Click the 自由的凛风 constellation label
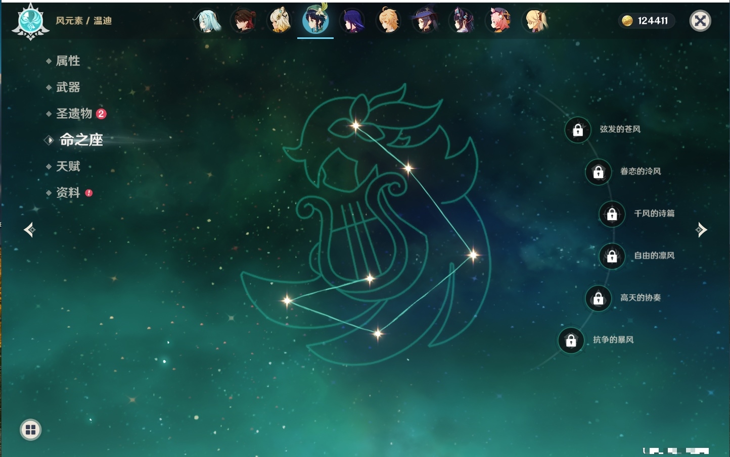 click(x=654, y=256)
